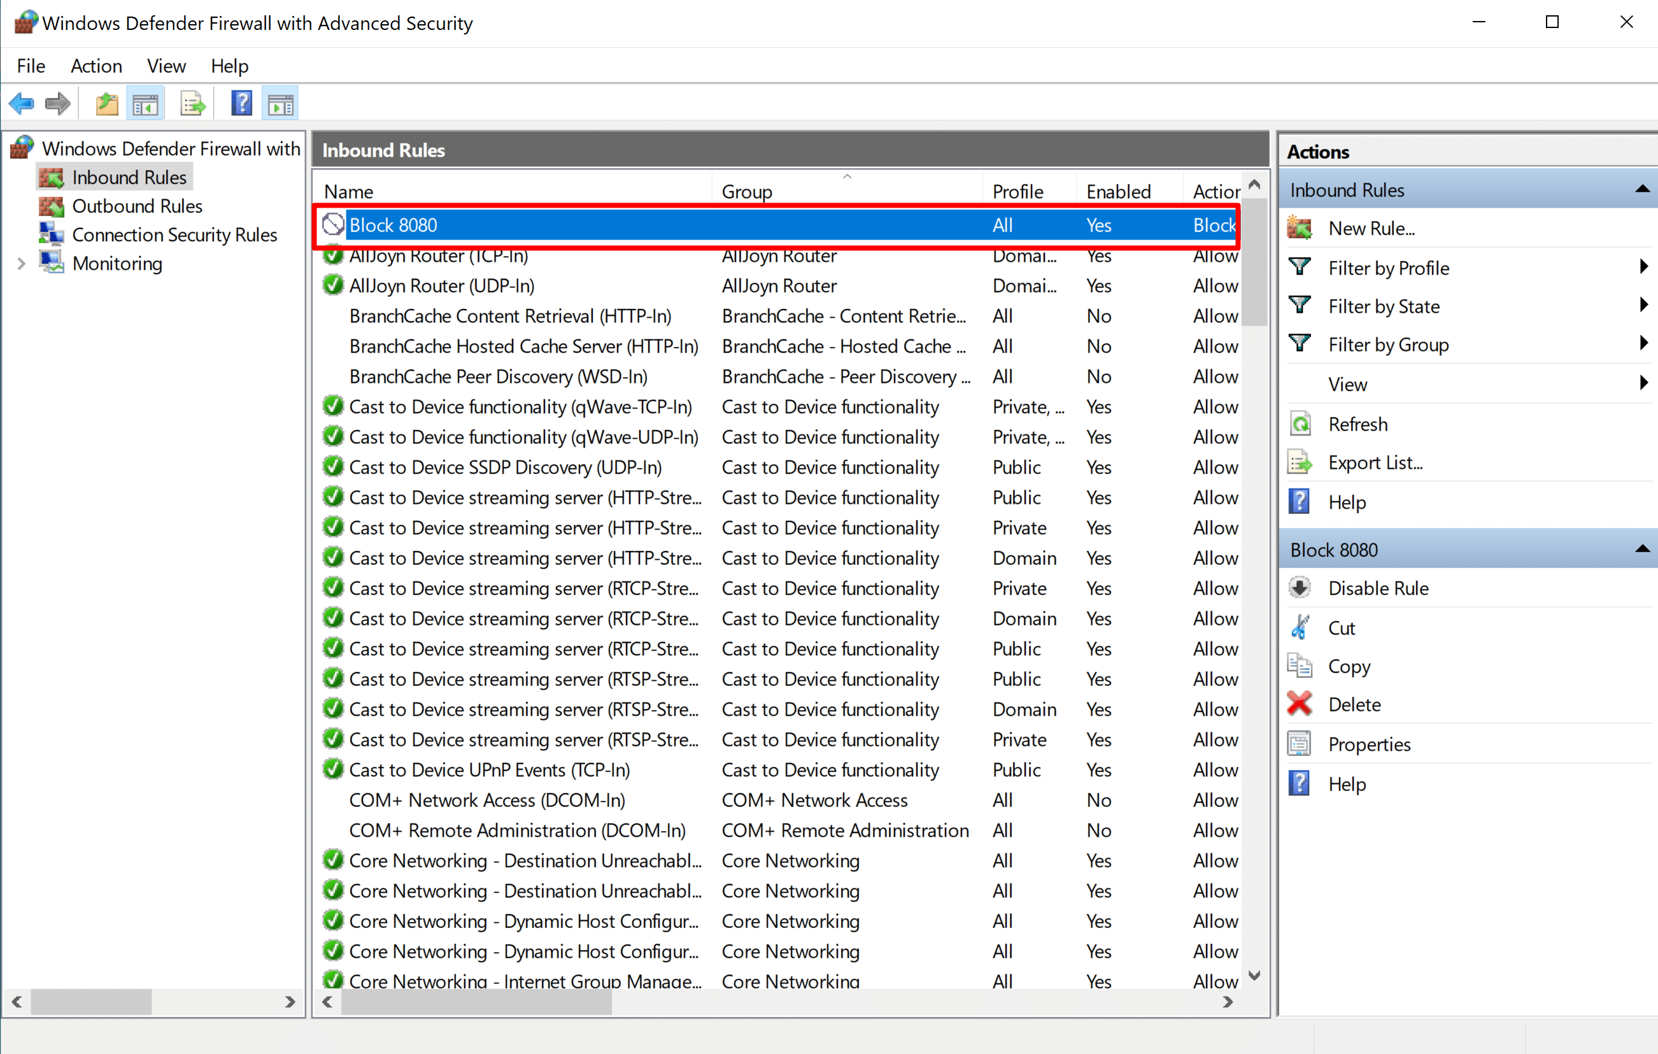
Task: Select the root Windows Defender Firewall tree node
Action: [x=171, y=148]
